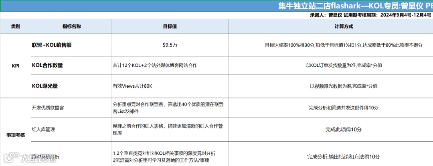Viewport: 433px width, 166px height.
Task: Select the title cell mentioning flashark KOL专员
Action: pyautogui.click(x=216, y=6)
